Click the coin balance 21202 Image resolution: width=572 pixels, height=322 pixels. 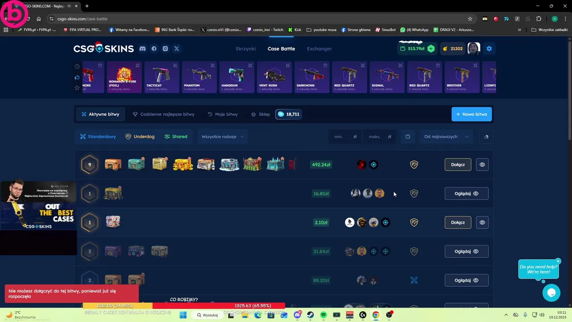pos(453,49)
